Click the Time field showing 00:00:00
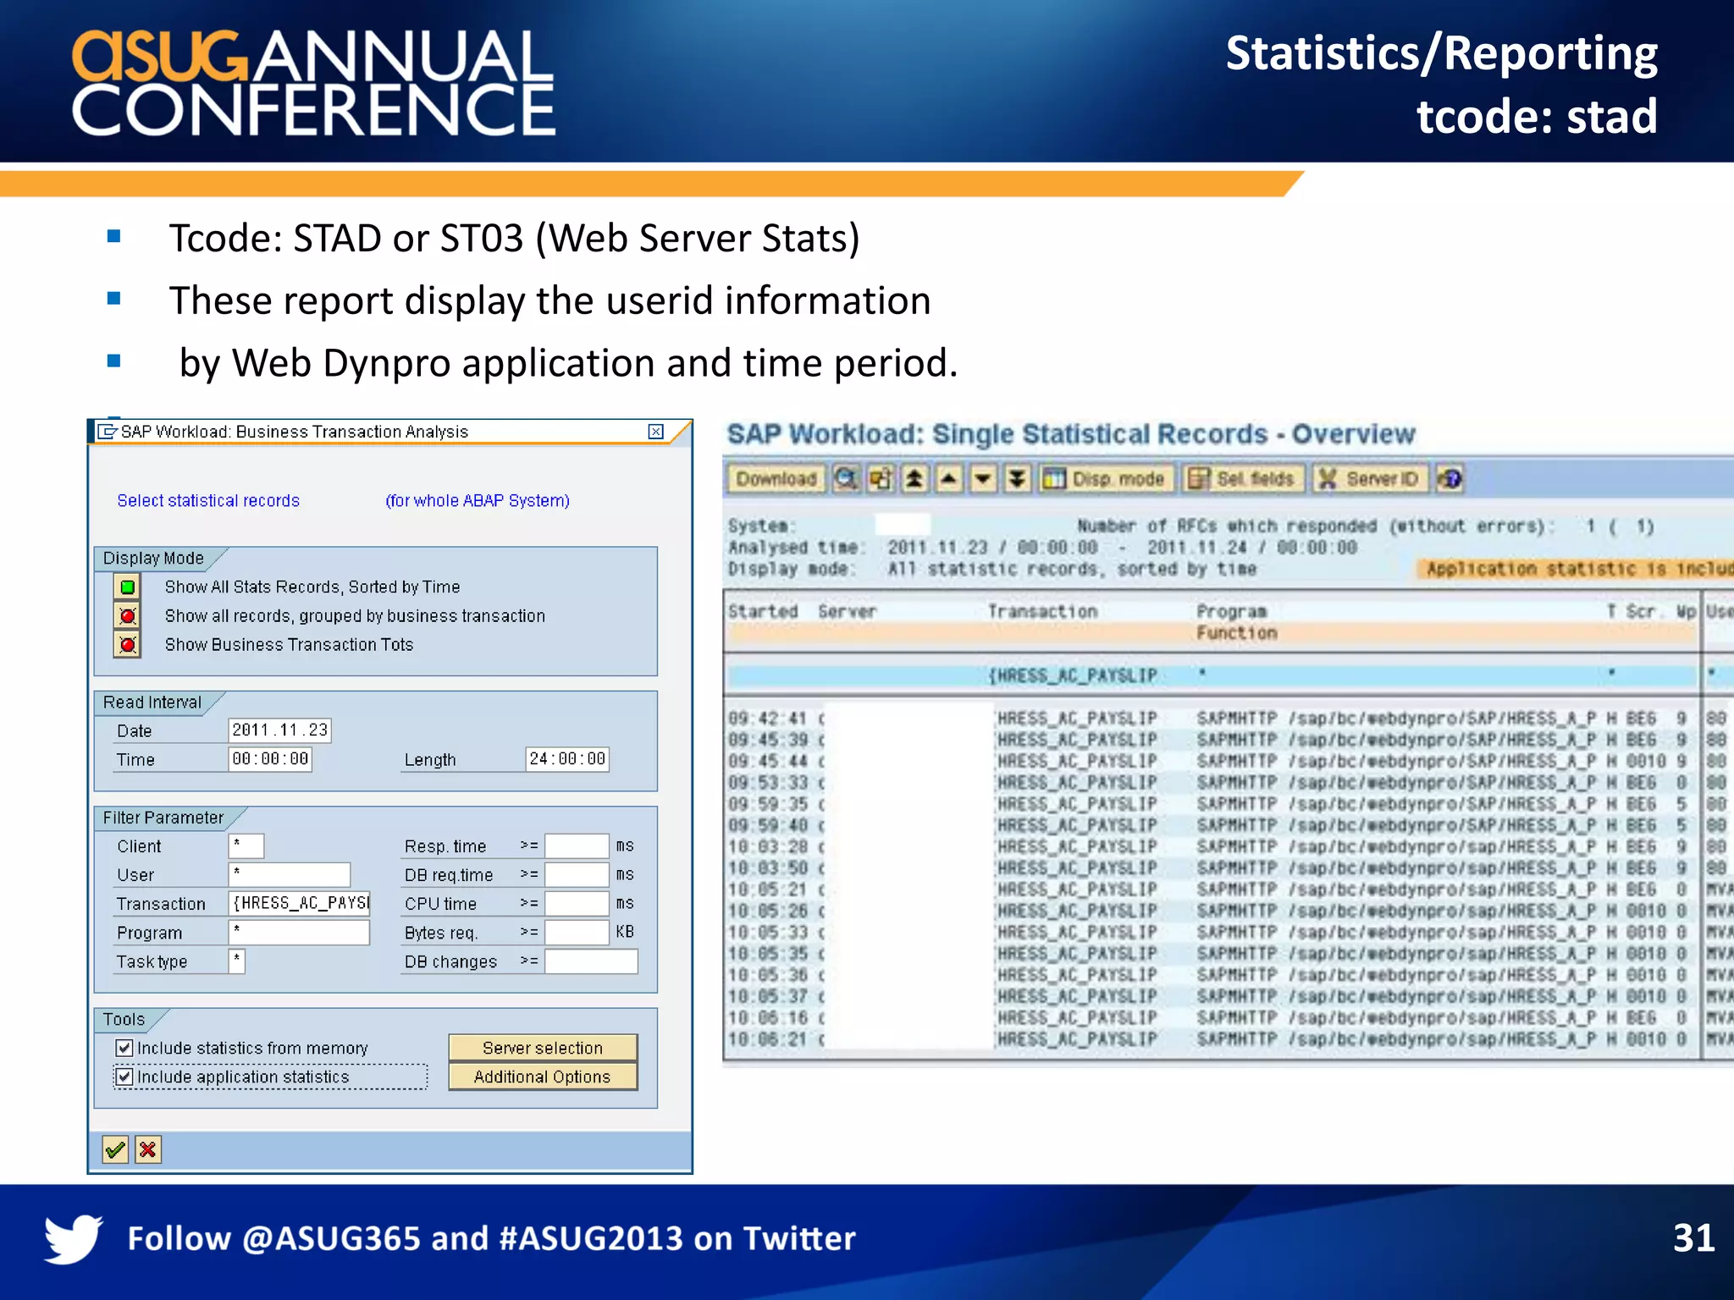 point(270,759)
